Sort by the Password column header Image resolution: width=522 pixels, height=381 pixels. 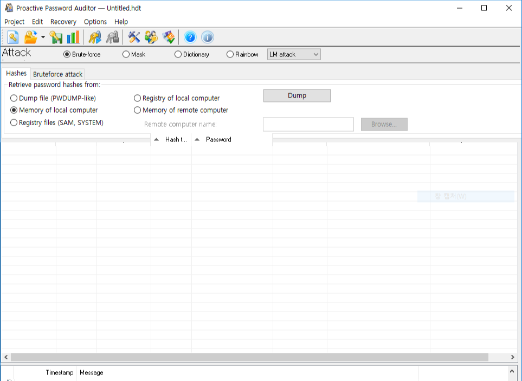pyautogui.click(x=232, y=139)
